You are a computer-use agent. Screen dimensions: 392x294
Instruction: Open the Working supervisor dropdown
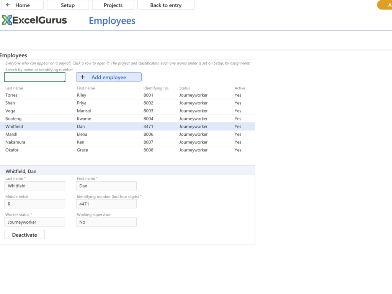pyautogui.click(x=106, y=222)
